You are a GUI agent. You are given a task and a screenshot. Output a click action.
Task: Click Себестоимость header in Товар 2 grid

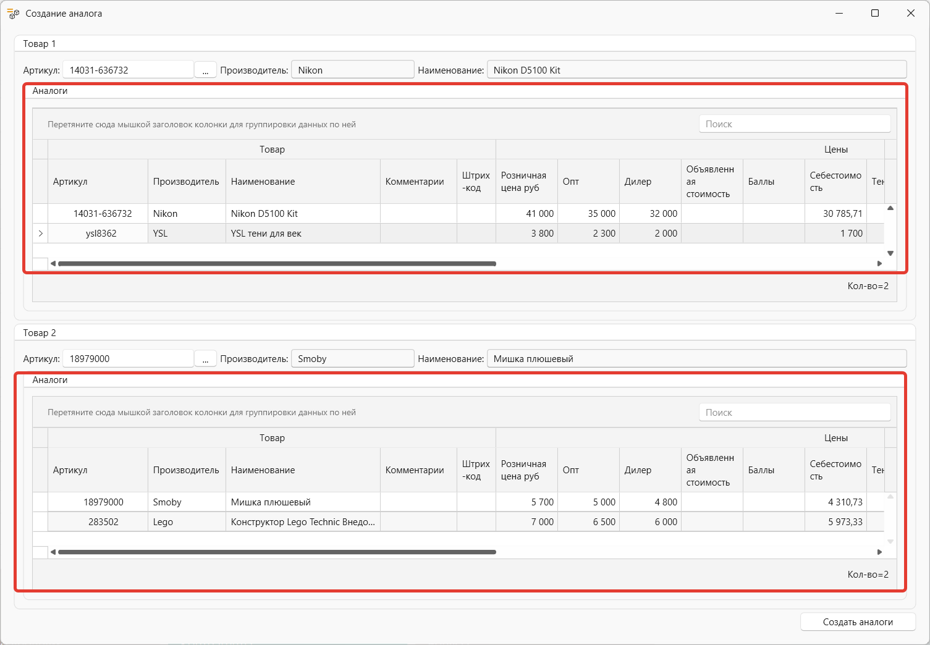coord(835,470)
